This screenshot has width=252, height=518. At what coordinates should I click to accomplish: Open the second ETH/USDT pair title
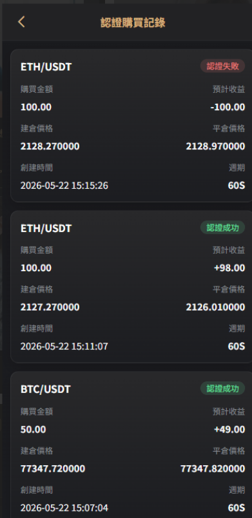coord(46,228)
